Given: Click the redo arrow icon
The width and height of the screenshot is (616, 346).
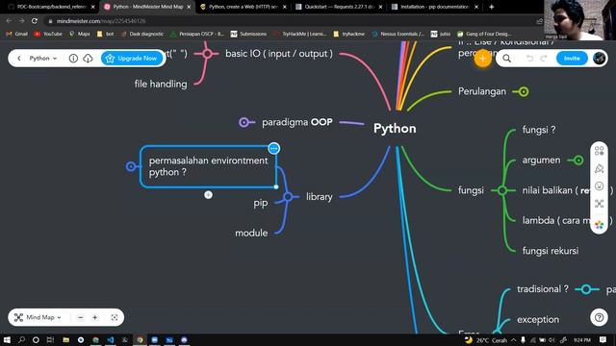Looking at the screenshot, I should click(544, 59).
